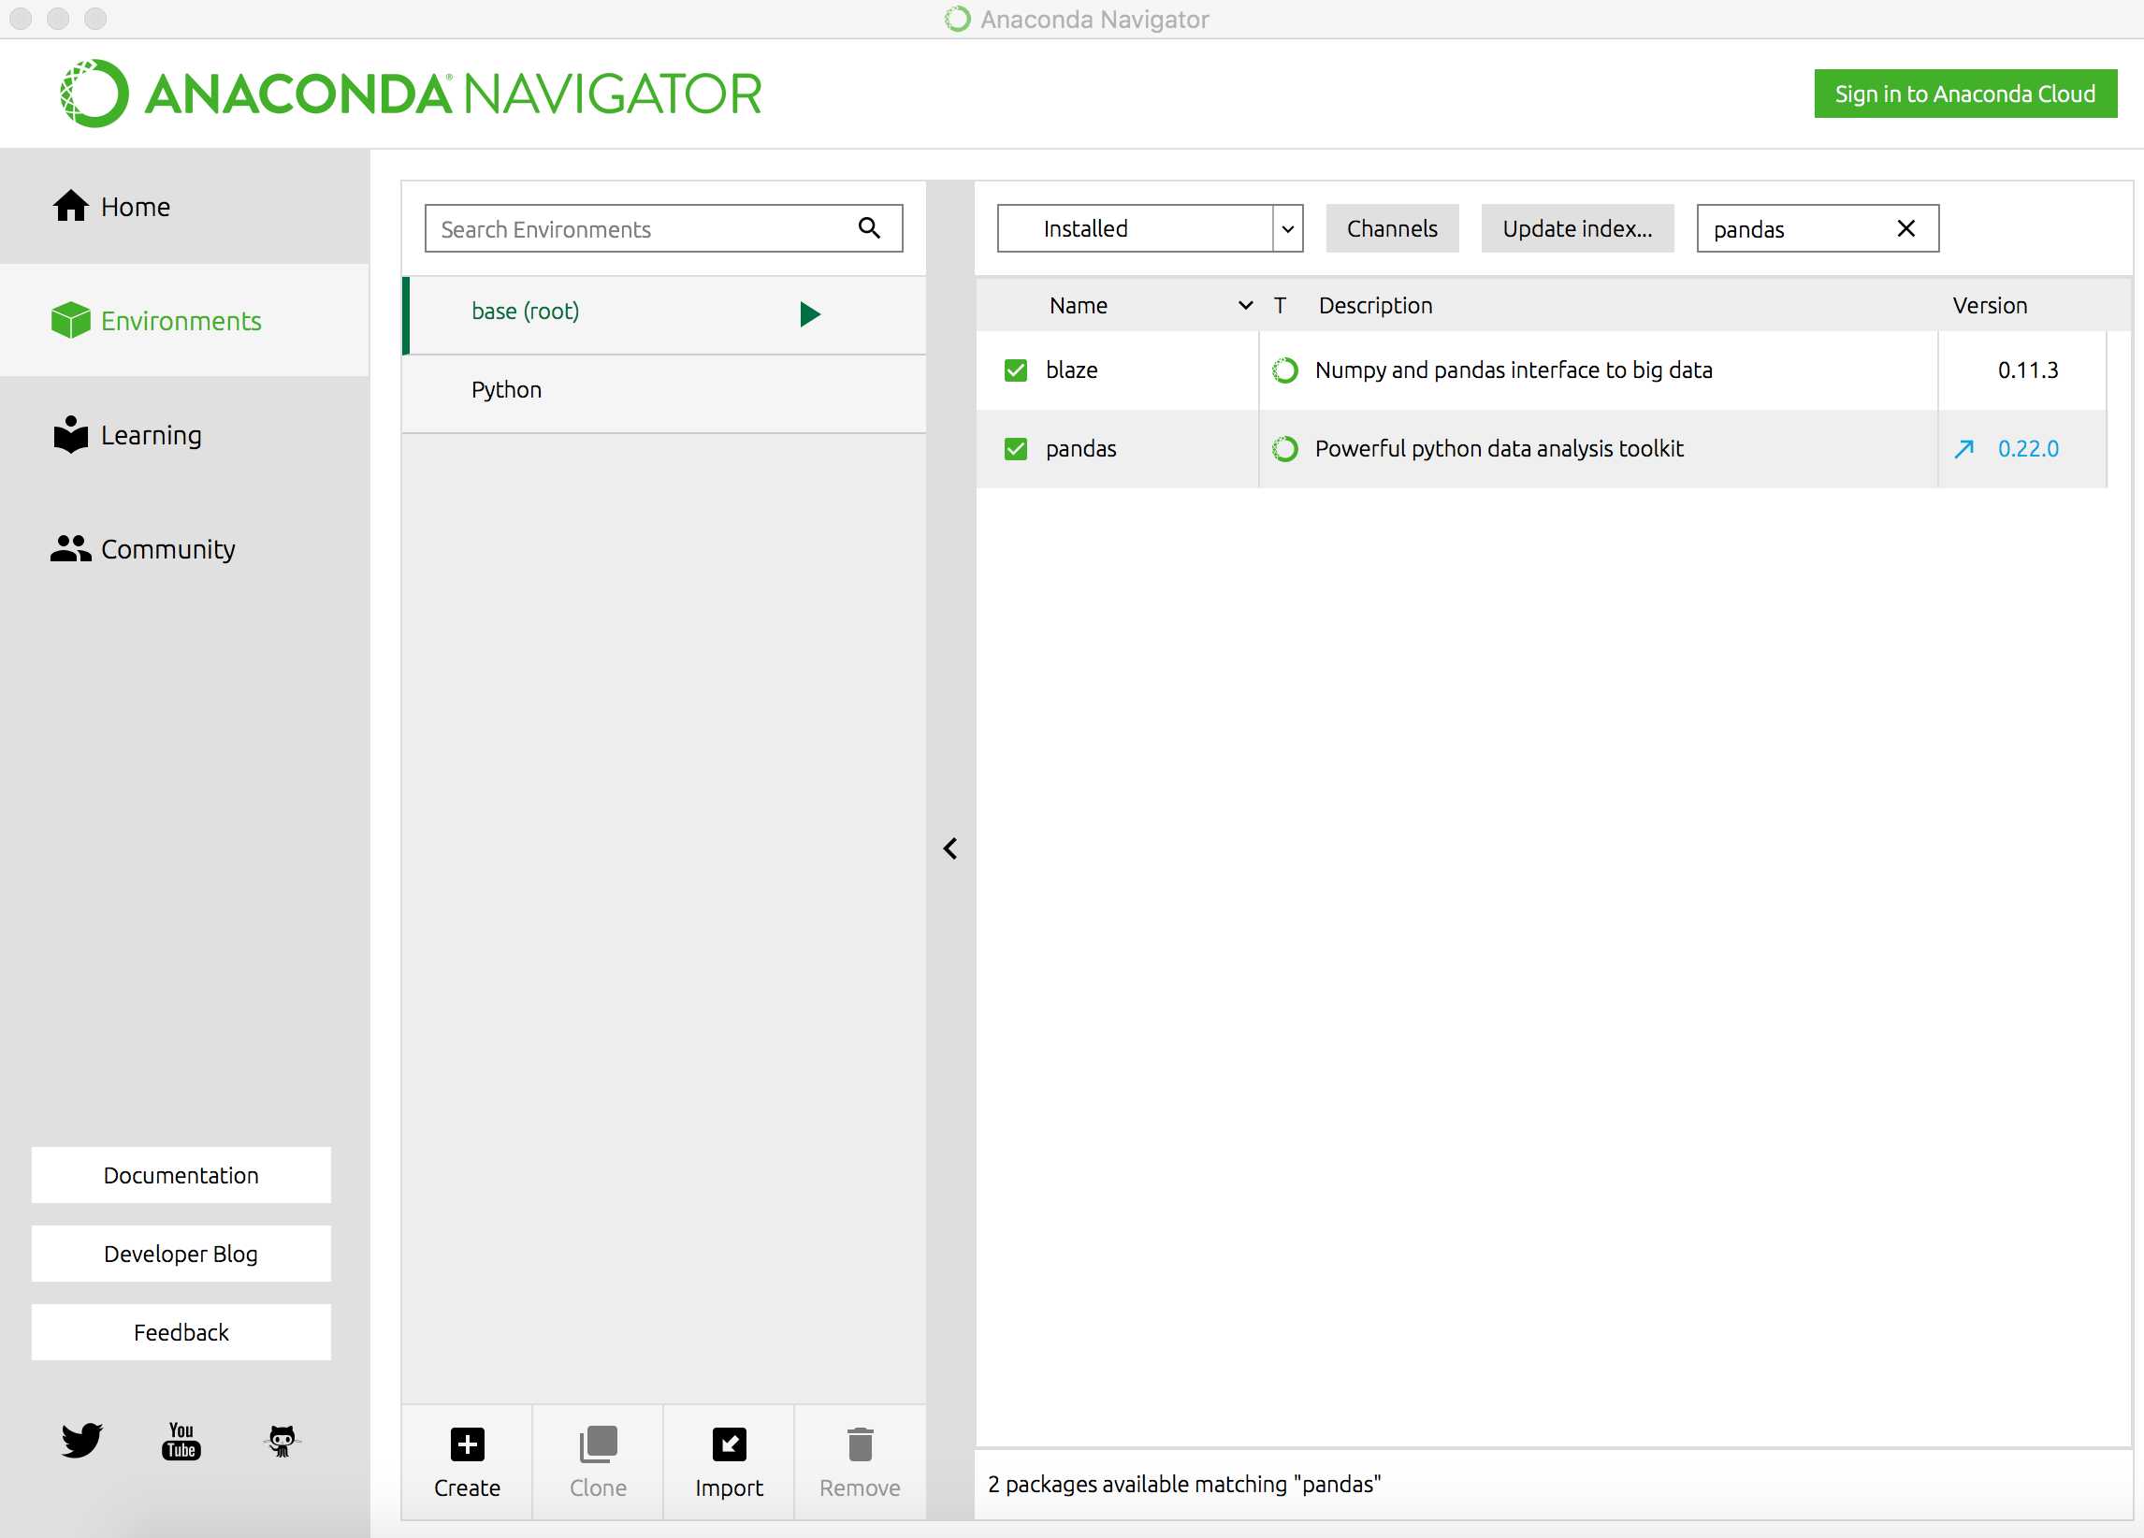This screenshot has width=2144, height=1538.
Task: Sign in to Anaconda Cloud
Action: click(1964, 93)
